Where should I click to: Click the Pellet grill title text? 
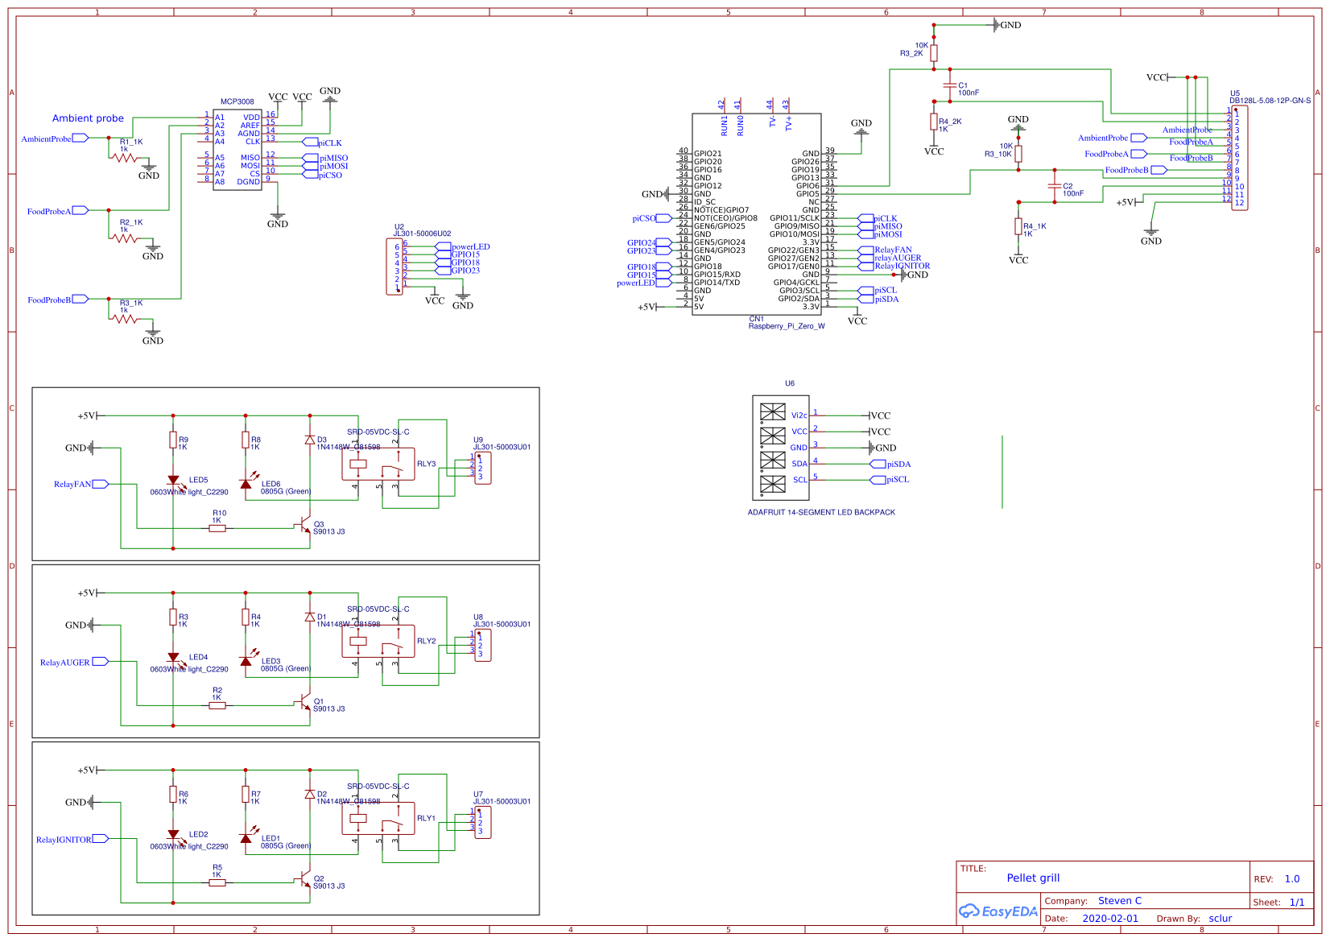1033,878
